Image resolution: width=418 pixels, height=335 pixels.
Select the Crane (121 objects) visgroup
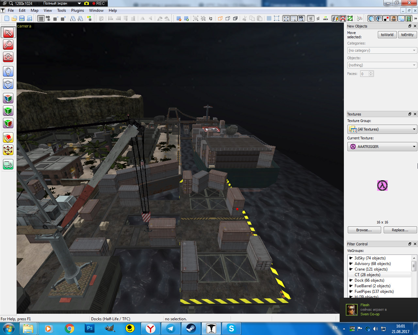tap(371, 269)
